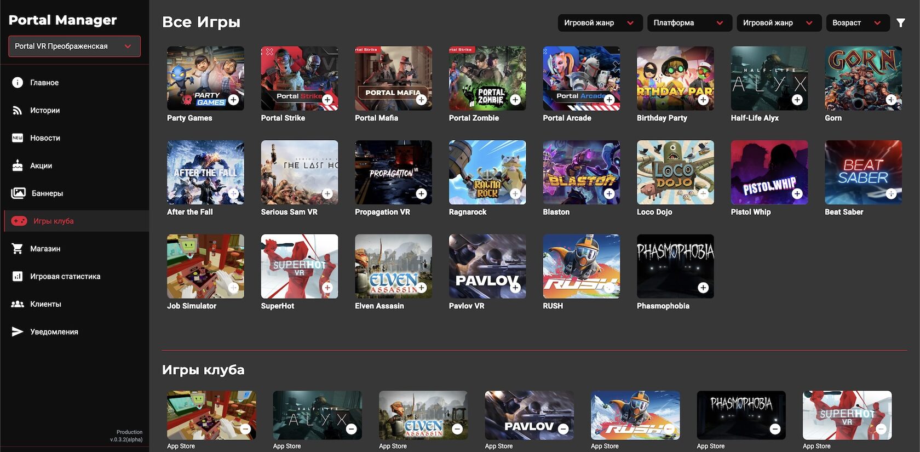Screen dimensions: 920x452
Task: Click the Production v.0.3.2(alpha) version text
Action: coord(127,436)
